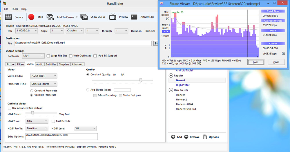290x152 pixels.
Task: Open the start chapter dropdown
Action: [92, 31]
